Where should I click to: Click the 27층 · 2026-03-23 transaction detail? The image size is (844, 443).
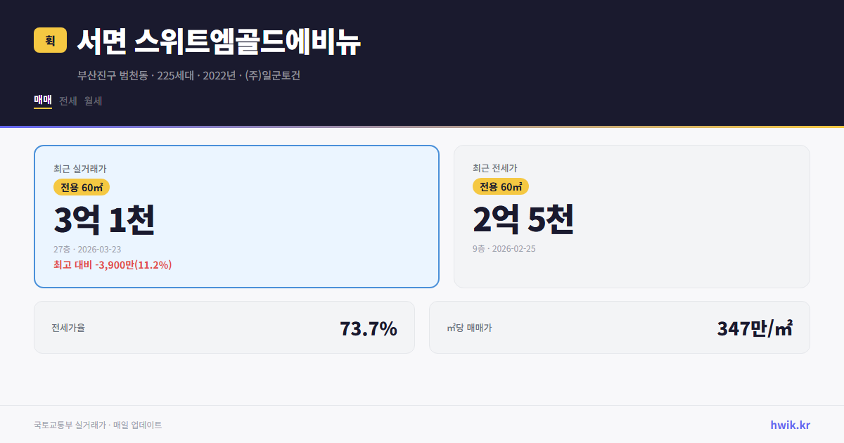click(x=87, y=249)
